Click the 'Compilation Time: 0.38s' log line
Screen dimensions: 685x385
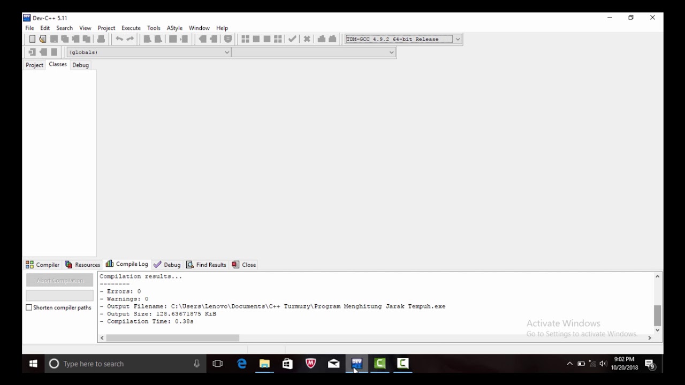tap(147, 321)
